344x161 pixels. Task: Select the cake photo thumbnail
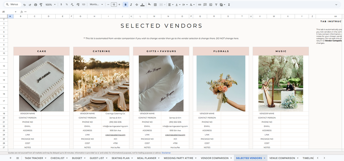(42, 83)
